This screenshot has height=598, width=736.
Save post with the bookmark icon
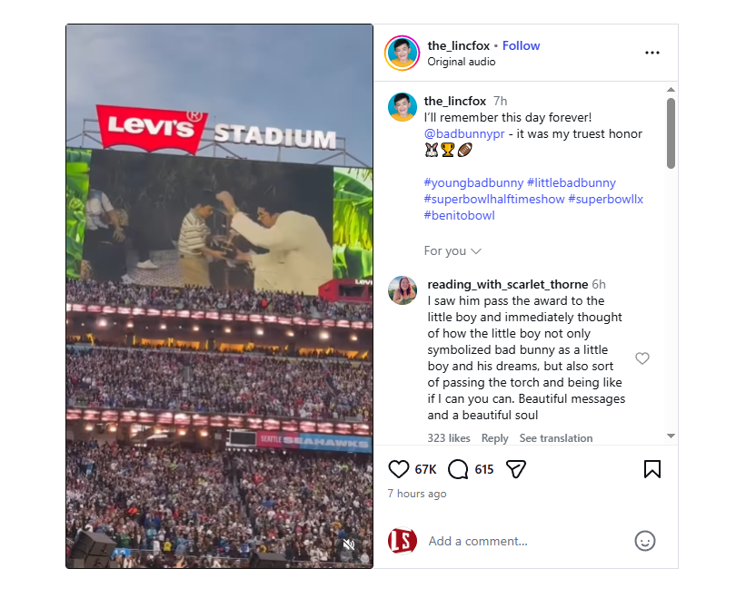coord(651,468)
